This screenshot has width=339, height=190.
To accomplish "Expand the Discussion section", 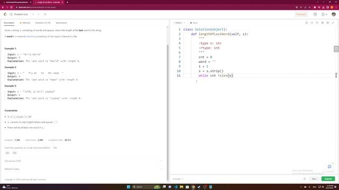I will (x=83, y=161).
